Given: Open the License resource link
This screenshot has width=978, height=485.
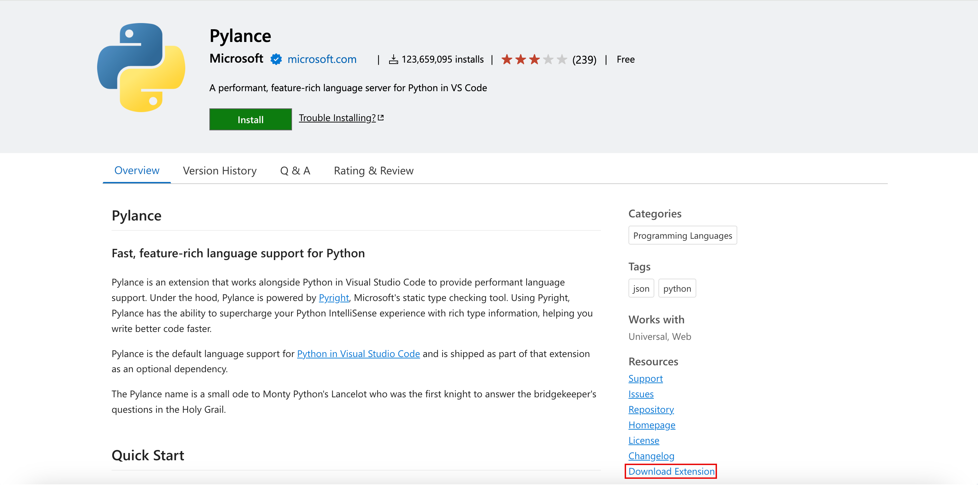Looking at the screenshot, I should pos(644,441).
